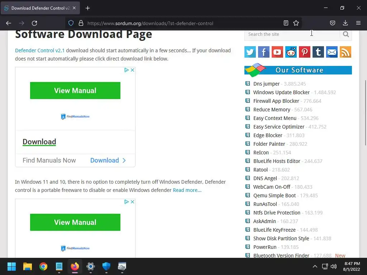The height and width of the screenshot is (275, 367).
Task: Click the second ad's AdChoices icon
Action: [x=127, y=202]
